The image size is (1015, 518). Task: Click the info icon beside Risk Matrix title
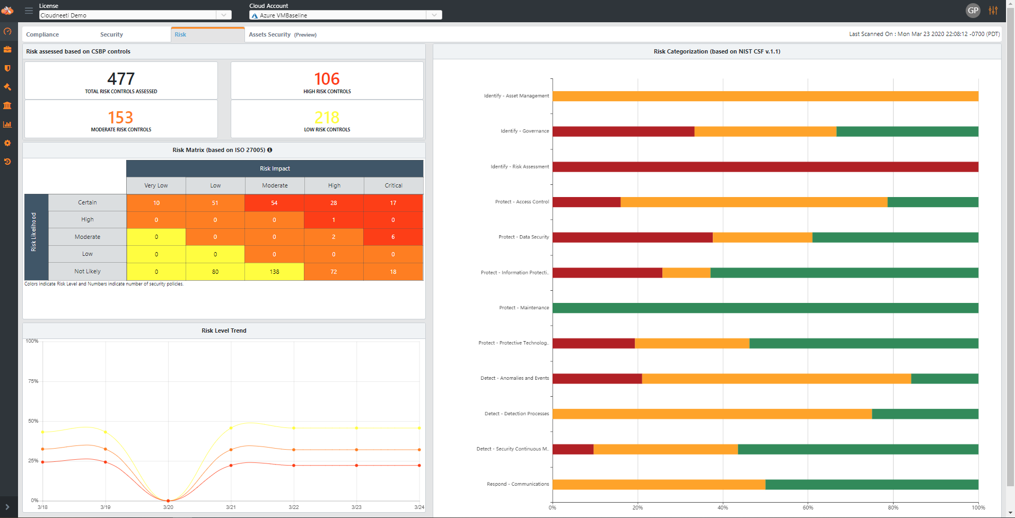[270, 150]
